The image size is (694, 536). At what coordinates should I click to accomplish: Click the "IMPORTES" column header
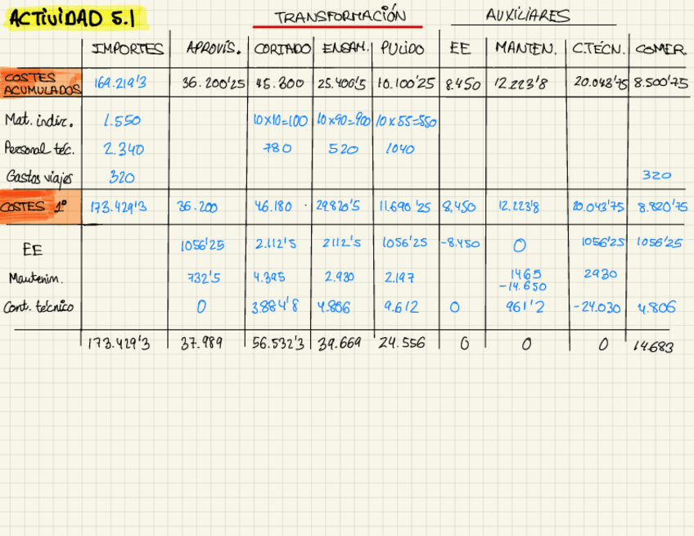tap(128, 48)
